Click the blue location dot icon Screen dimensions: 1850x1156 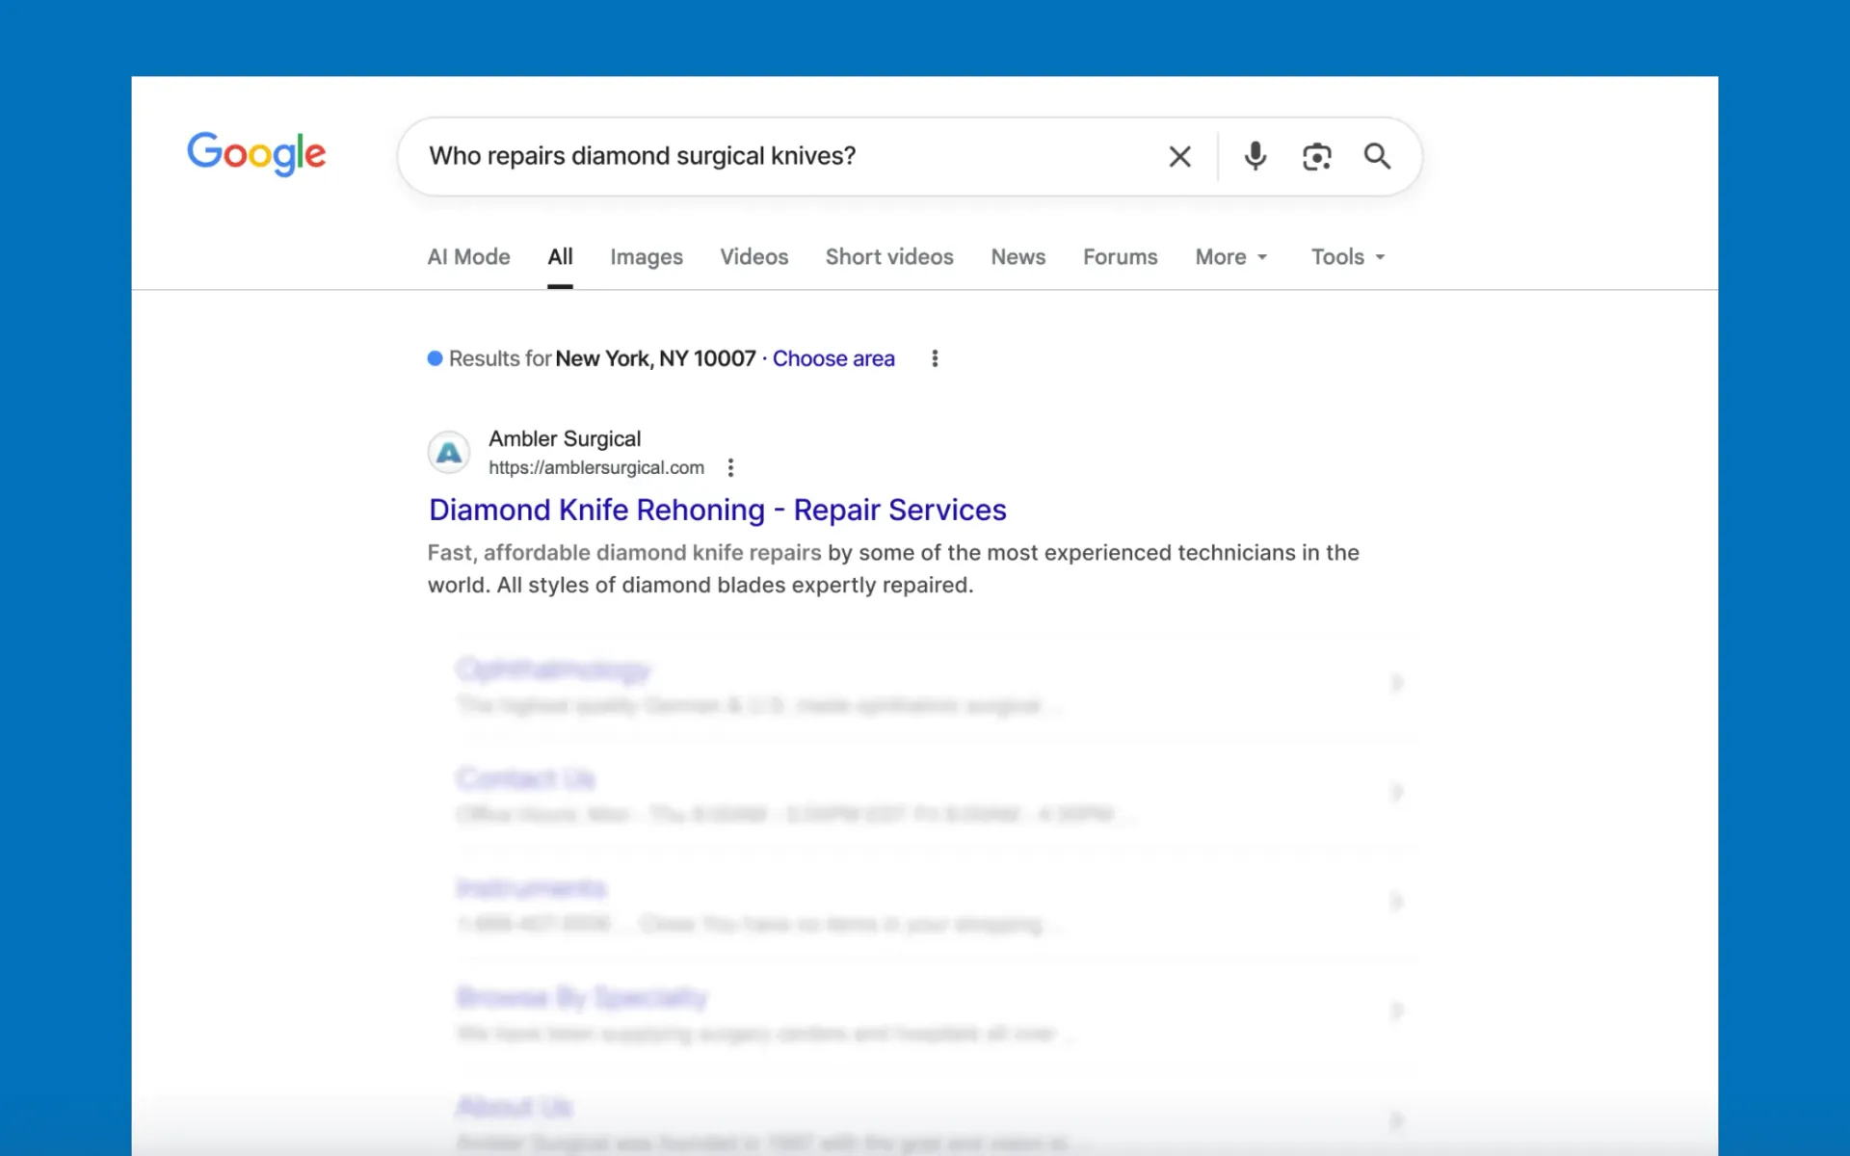pyautogui.click(x=436, y=358)
